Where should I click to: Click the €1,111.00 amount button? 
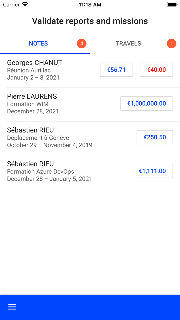click(152, 171)
